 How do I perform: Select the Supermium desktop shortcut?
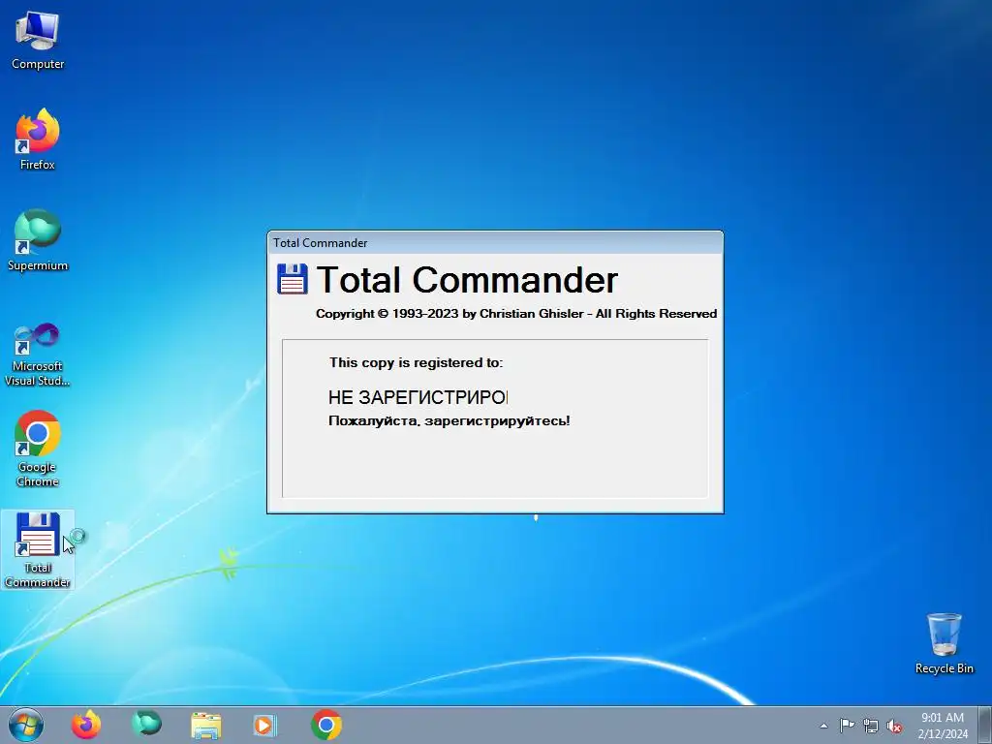click(x=38, y=240)
